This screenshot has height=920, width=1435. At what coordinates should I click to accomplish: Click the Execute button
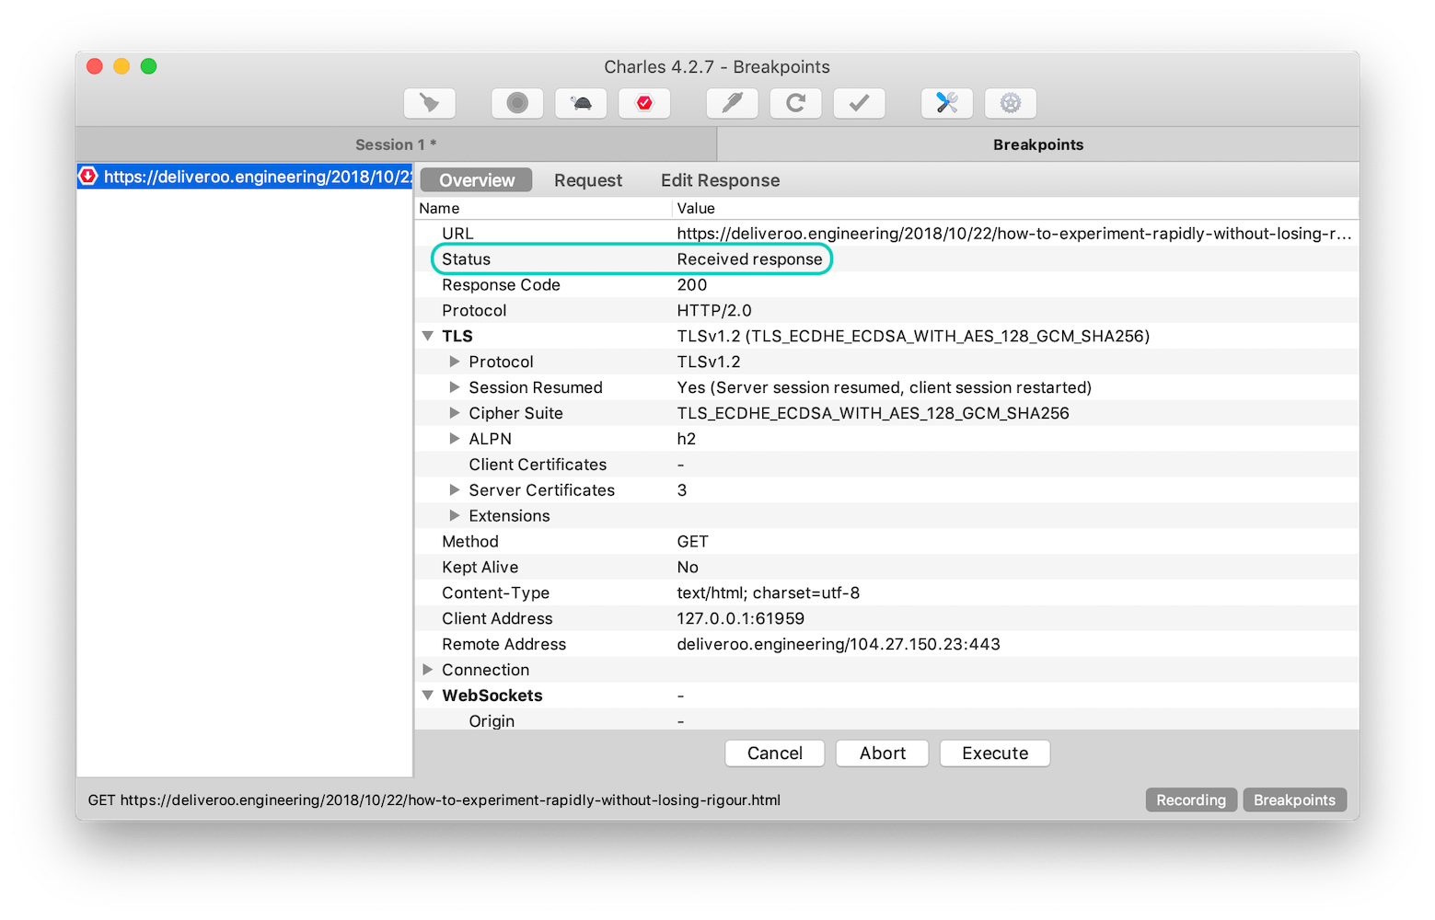(x=995, y=753)
